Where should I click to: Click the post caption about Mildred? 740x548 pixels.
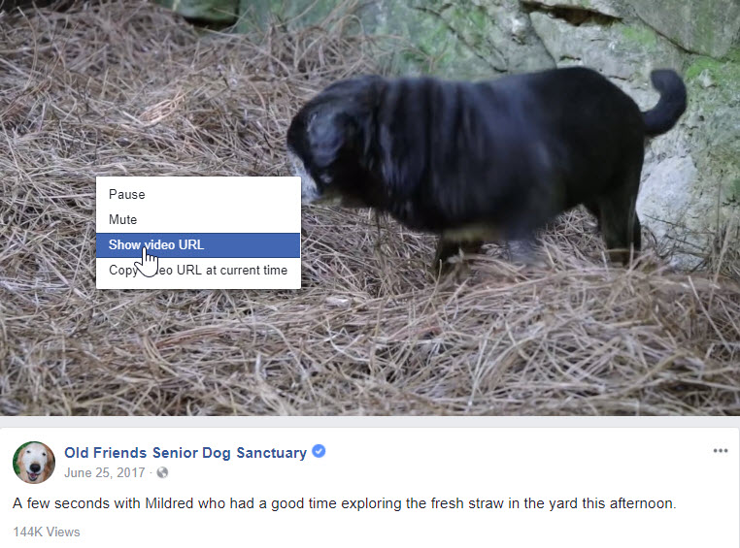345,503
